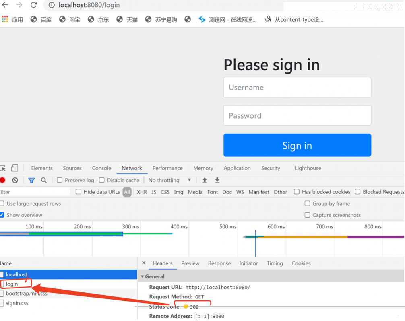Clear the network log icon
This screenshot has height=321, width=405.
tap(15, 180)
